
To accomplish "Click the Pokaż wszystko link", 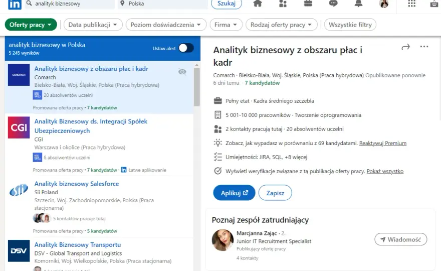I will point(385,171).
